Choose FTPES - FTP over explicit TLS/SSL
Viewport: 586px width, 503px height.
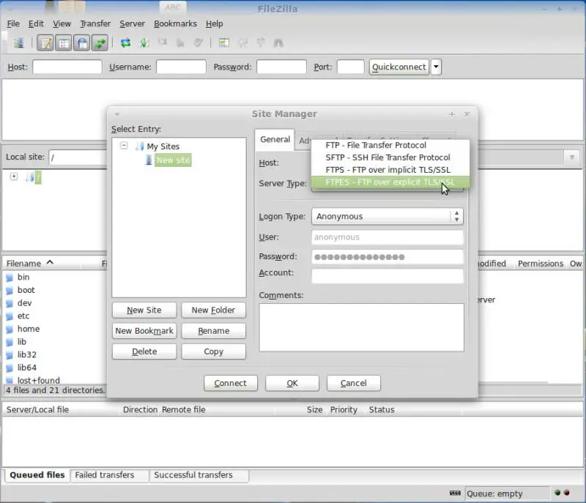point(390,182)
